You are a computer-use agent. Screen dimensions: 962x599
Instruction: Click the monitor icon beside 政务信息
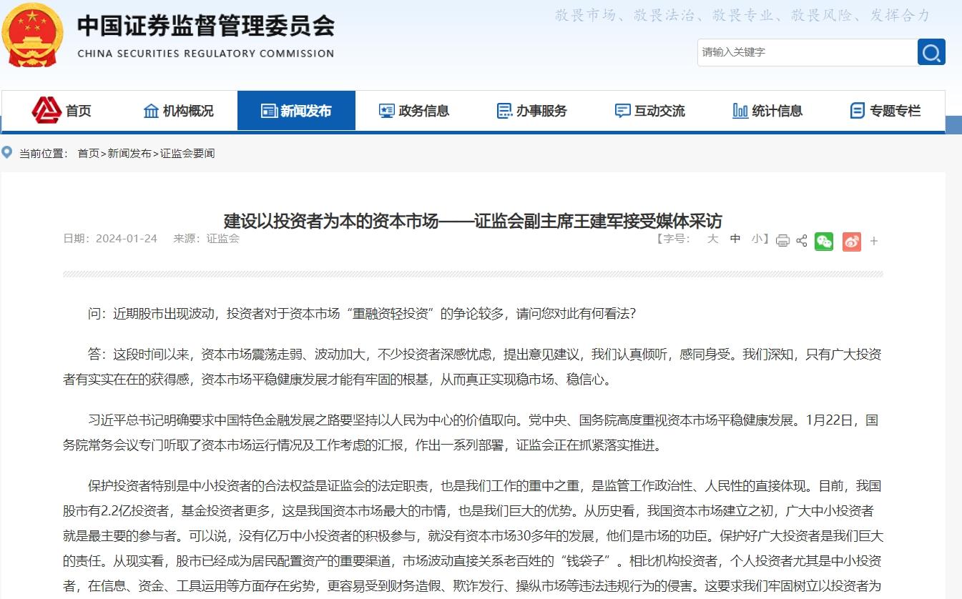387,110
